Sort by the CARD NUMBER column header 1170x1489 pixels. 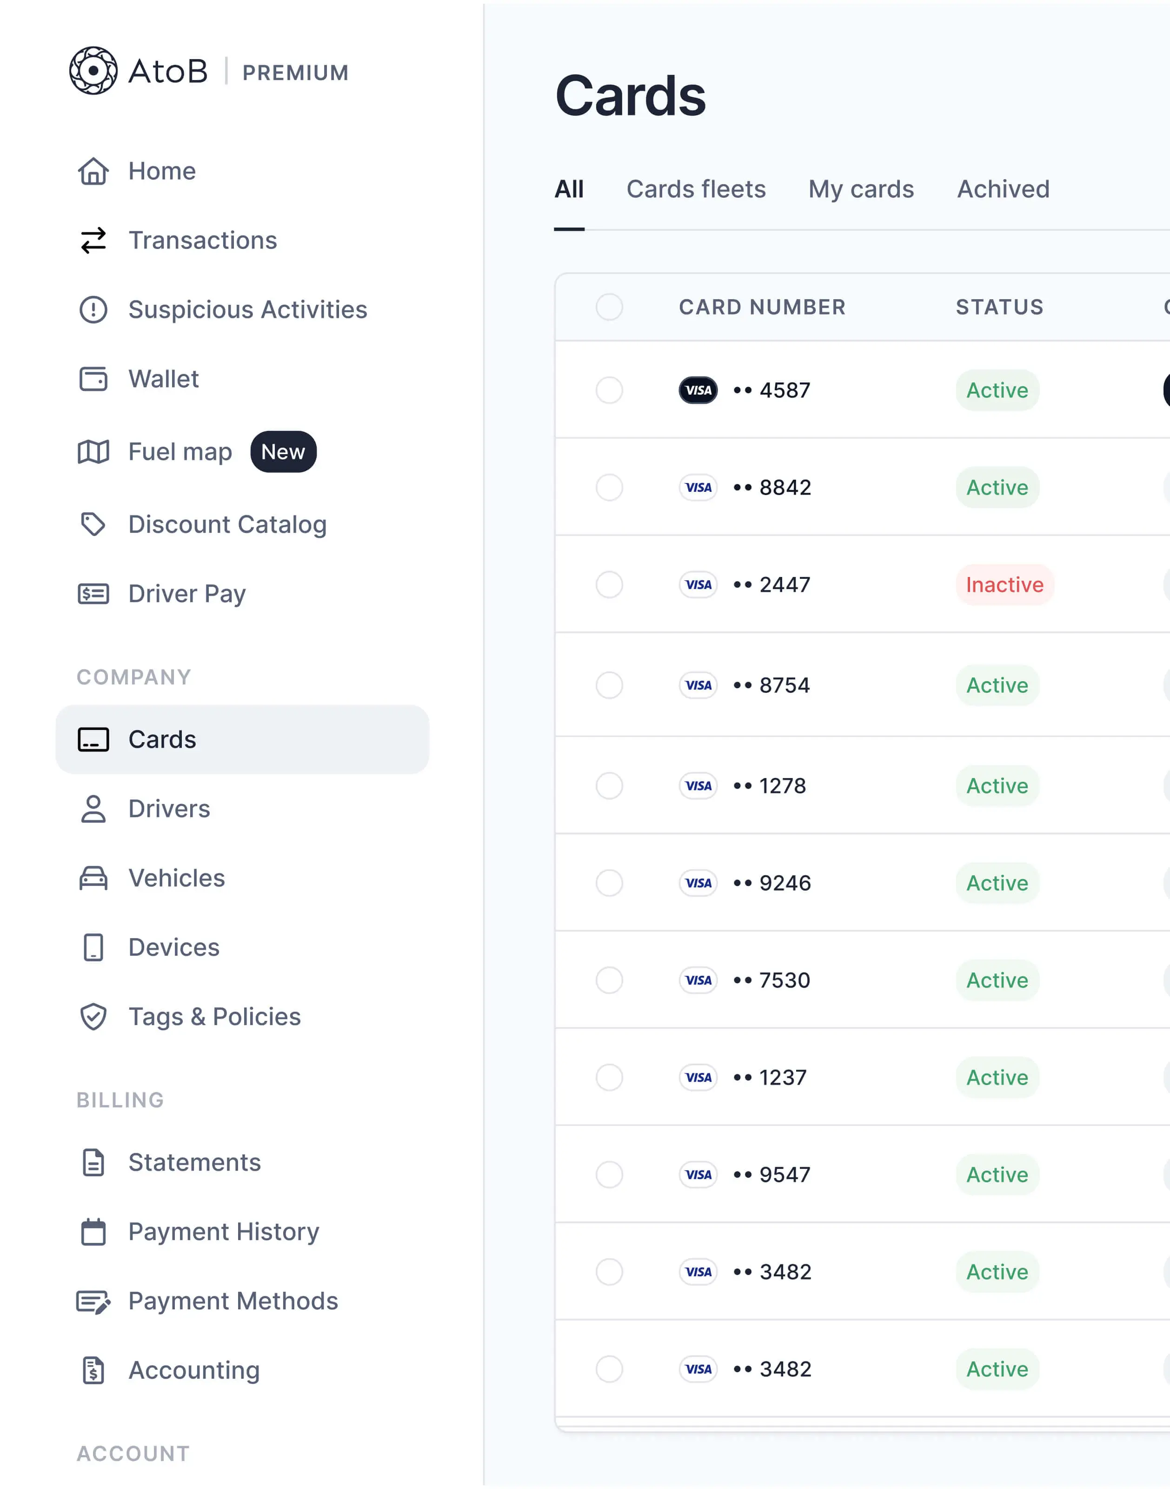point(762,307)
